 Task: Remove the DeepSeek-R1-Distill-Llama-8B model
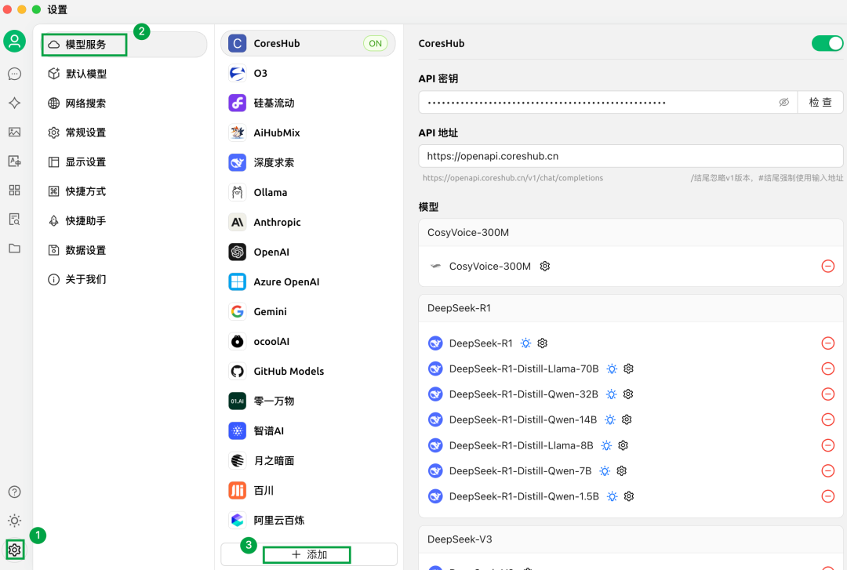(828, 445)
